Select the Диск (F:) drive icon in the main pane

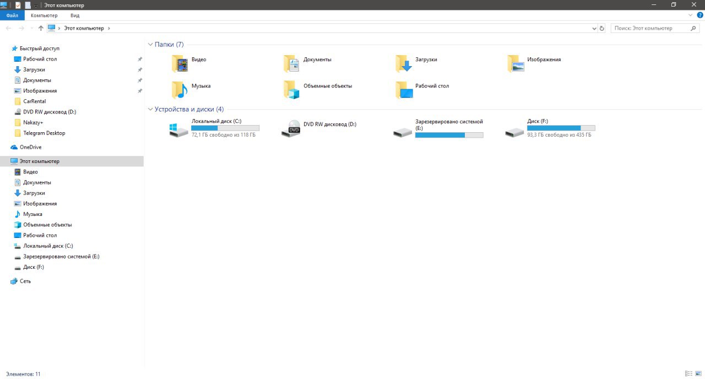514,132
